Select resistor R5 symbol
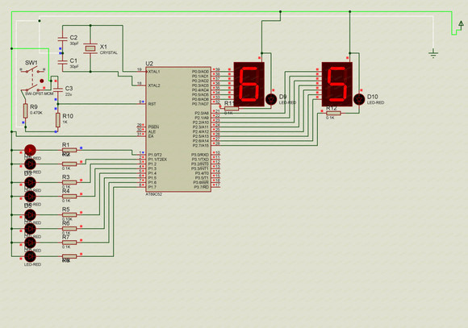The height and width of the screenshot is (328, 468). pyautogui.click(x=69, y=214)
